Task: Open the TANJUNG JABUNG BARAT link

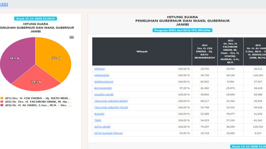Action: point(111,101)
